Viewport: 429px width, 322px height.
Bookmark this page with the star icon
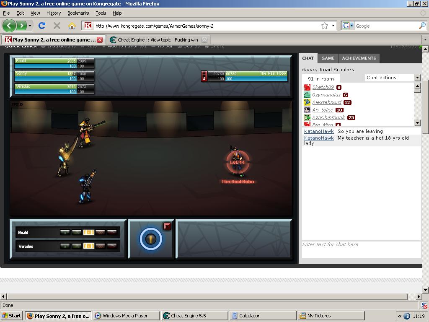pyautogui.click(x=325, y=26)
